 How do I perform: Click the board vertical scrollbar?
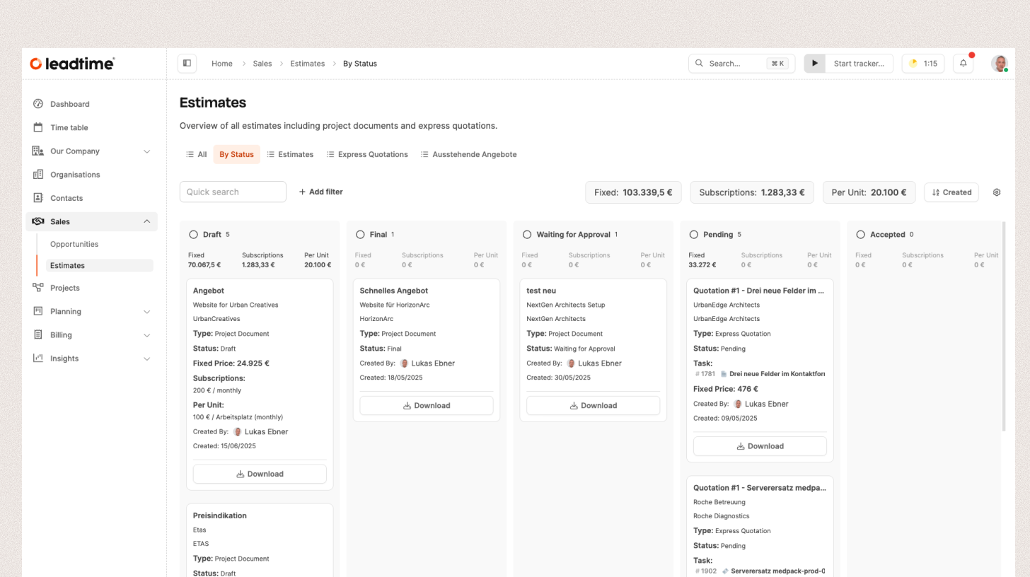point(1002,326)
